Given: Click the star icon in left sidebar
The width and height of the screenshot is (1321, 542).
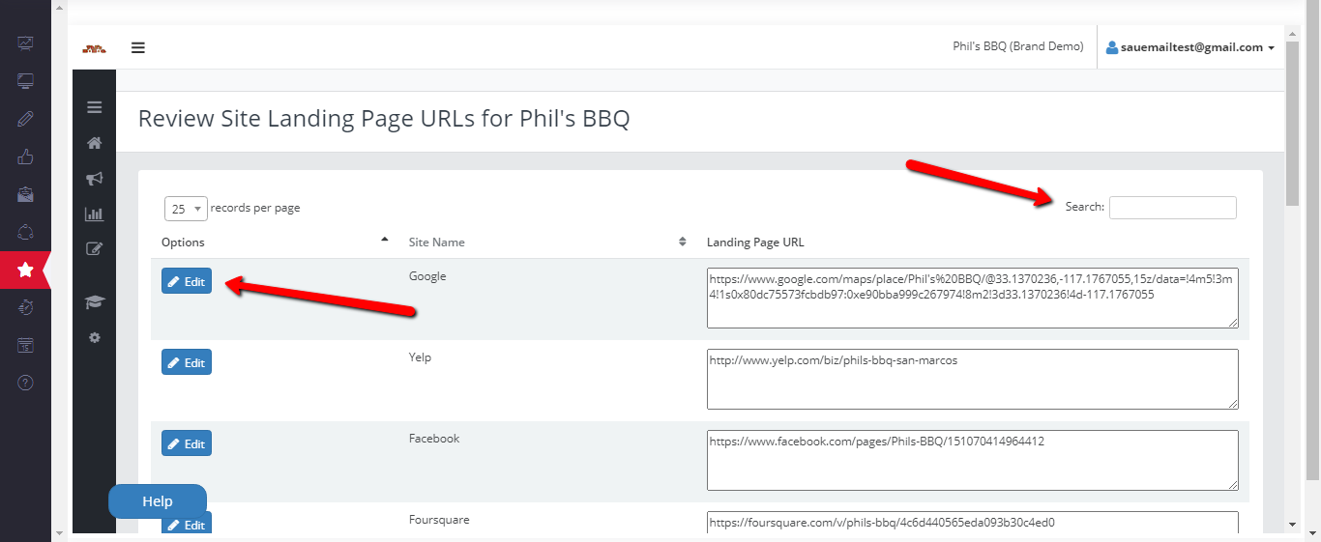Looking at the screenshot, I should click(25, 271).
